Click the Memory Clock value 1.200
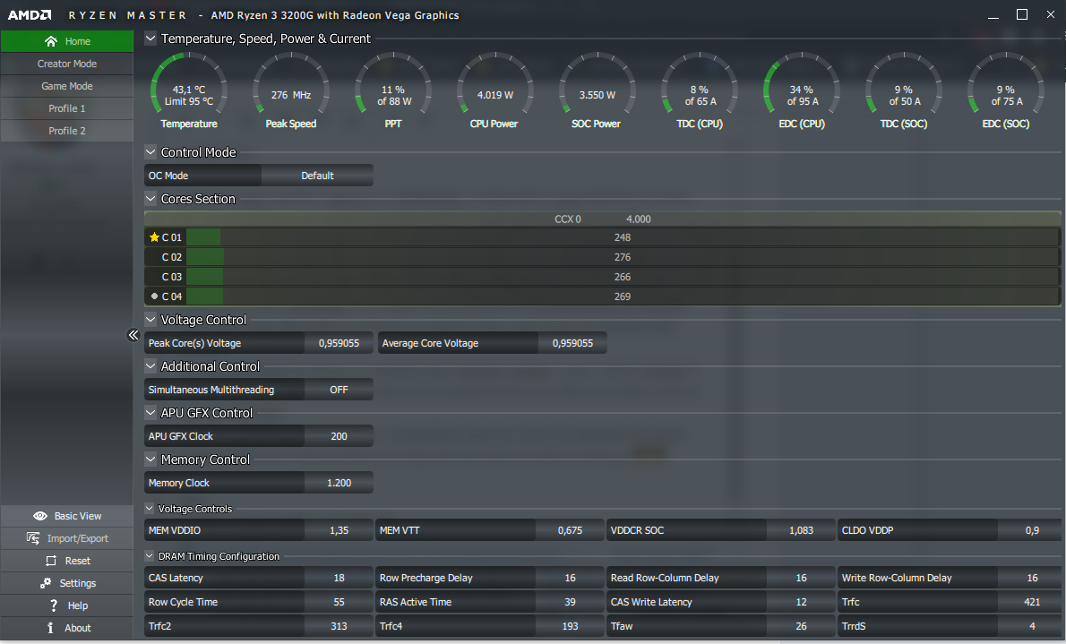1066x644 pixels. (339, 483)
